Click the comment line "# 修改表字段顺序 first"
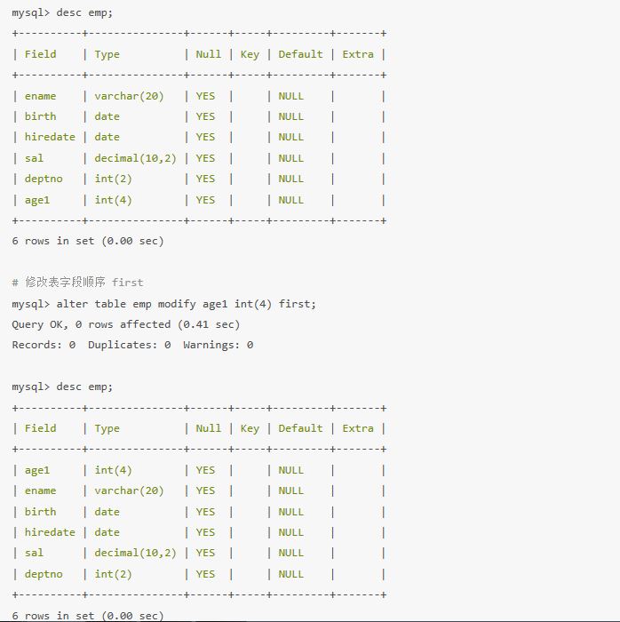 77,283
